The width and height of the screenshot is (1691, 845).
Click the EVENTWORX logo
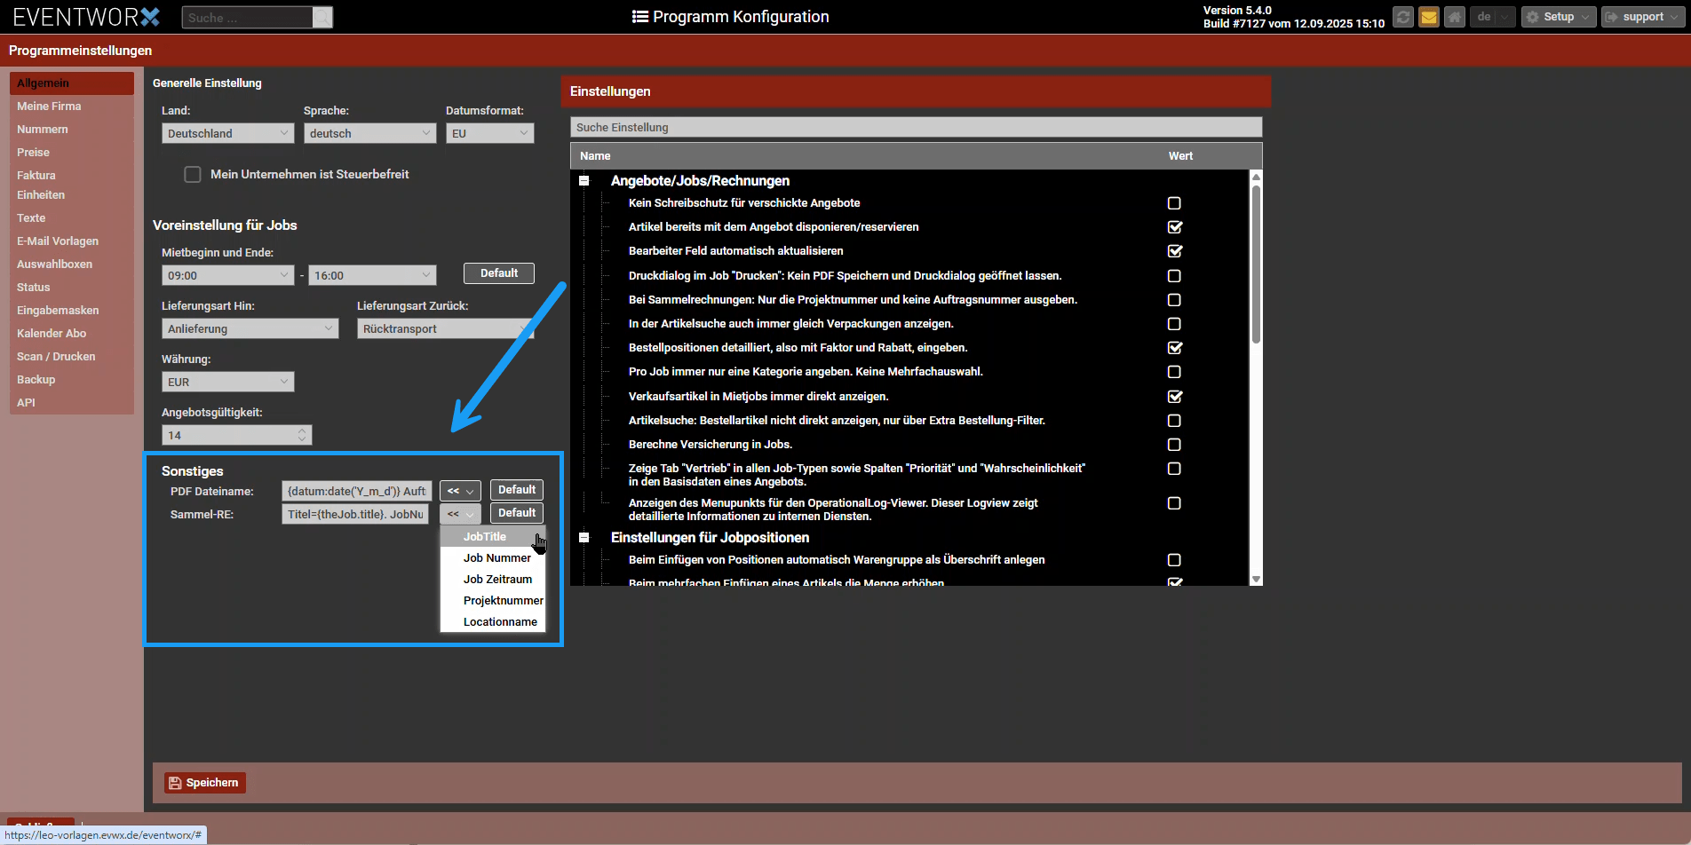(x=86, y=17)
